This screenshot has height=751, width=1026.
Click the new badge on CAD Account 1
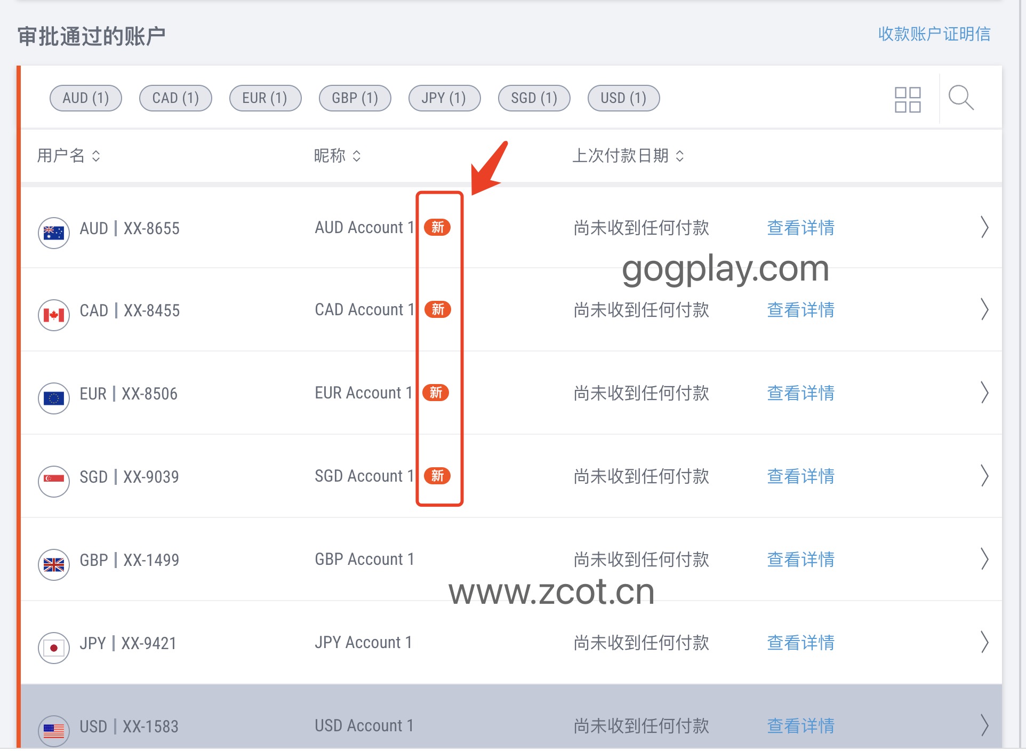438,309
